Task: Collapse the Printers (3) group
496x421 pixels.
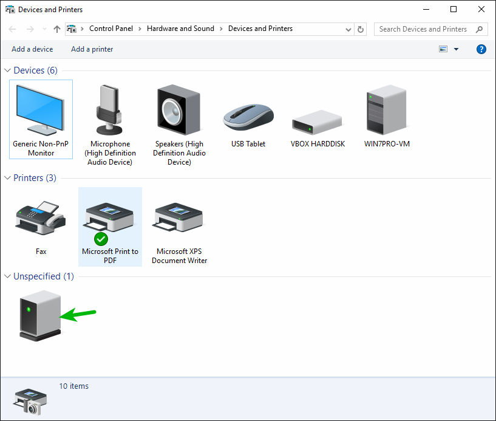Action: [8, 178]
